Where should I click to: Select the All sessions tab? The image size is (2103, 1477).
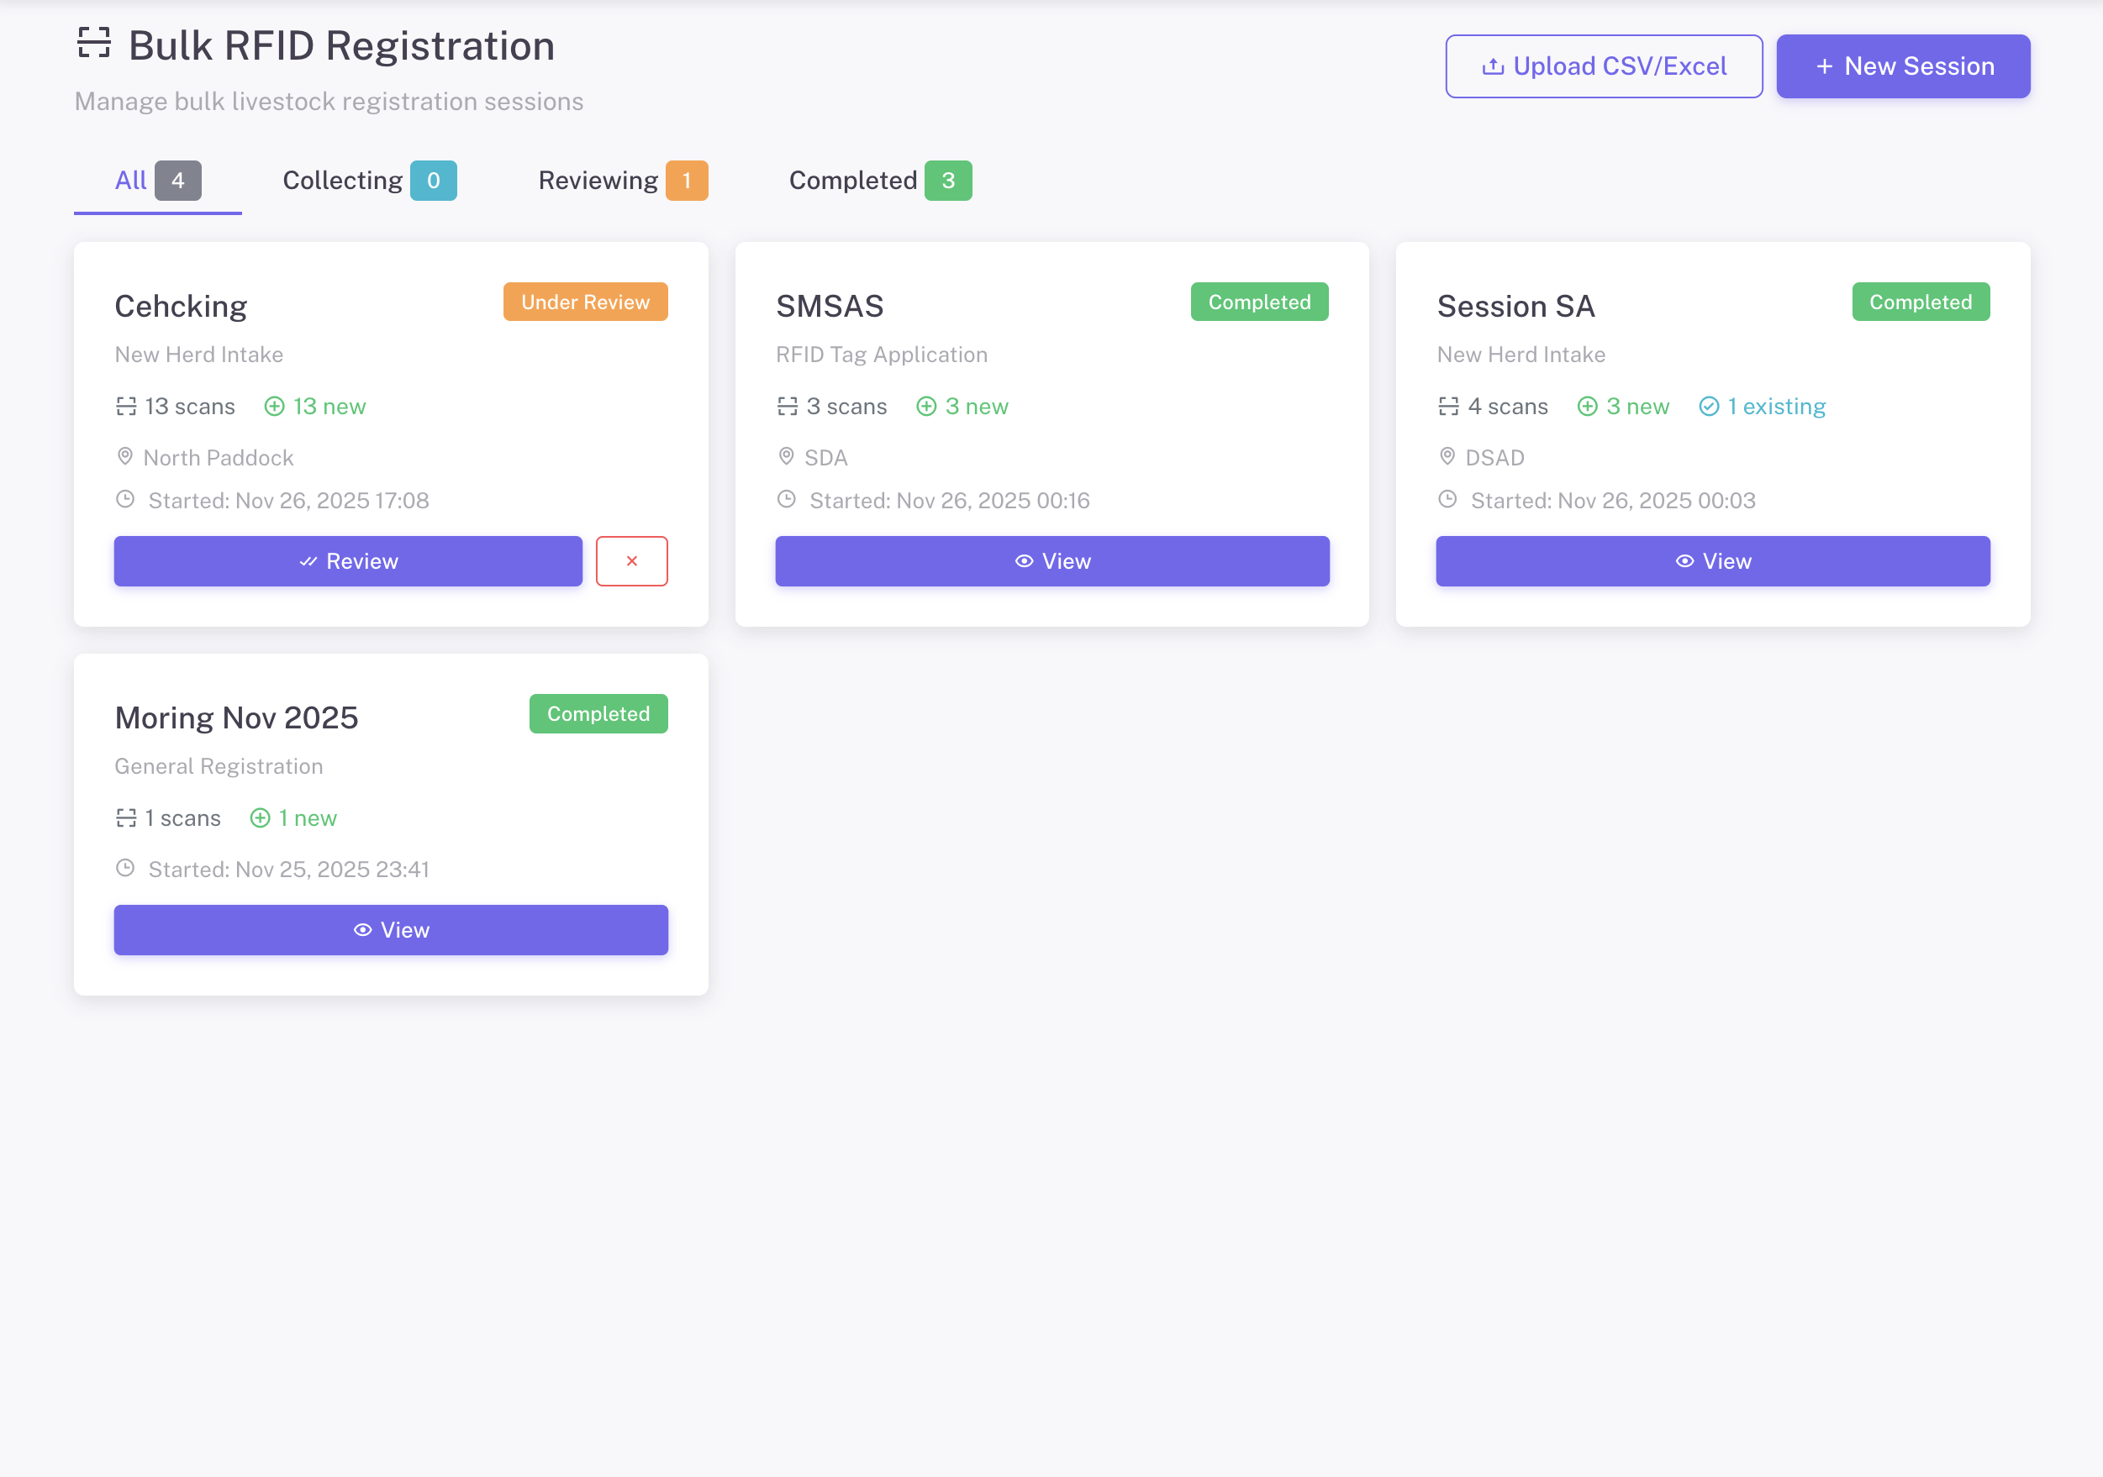coord(156,181)
